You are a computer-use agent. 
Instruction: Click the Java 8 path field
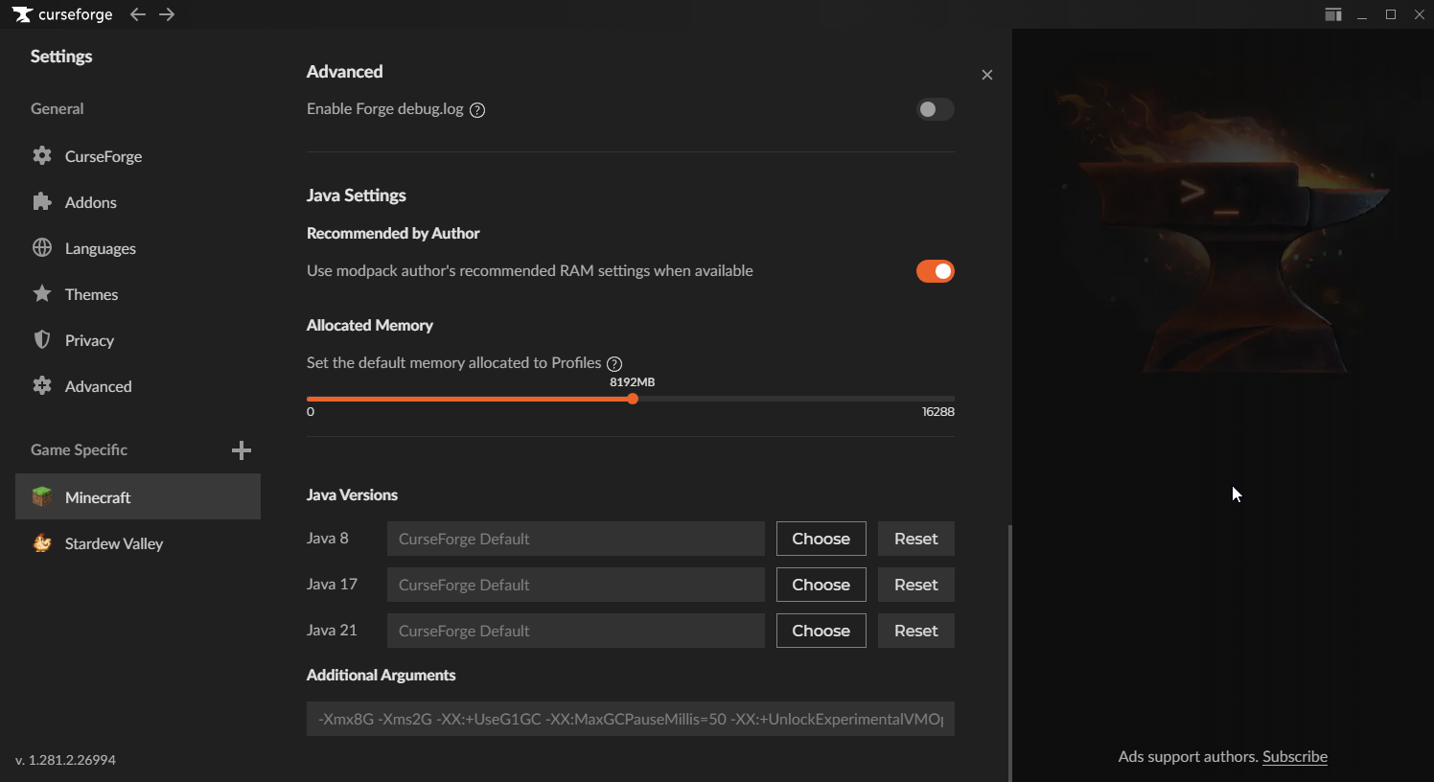pyautogui.click(x=576, y=539)
